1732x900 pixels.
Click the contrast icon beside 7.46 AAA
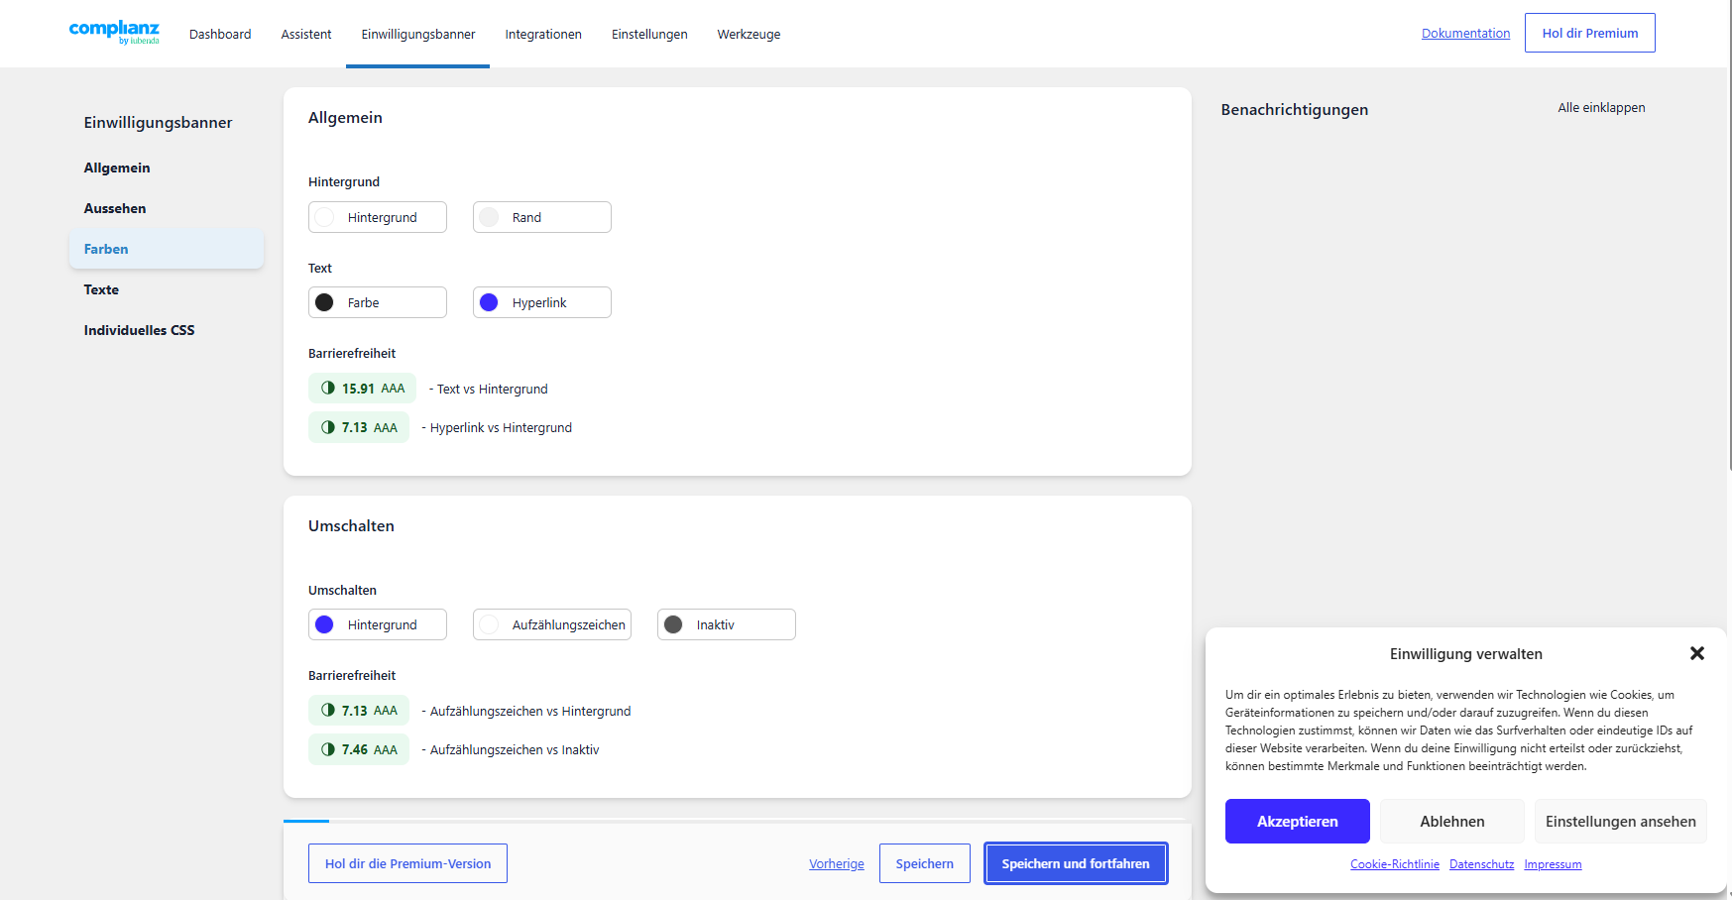coord(328,749)
